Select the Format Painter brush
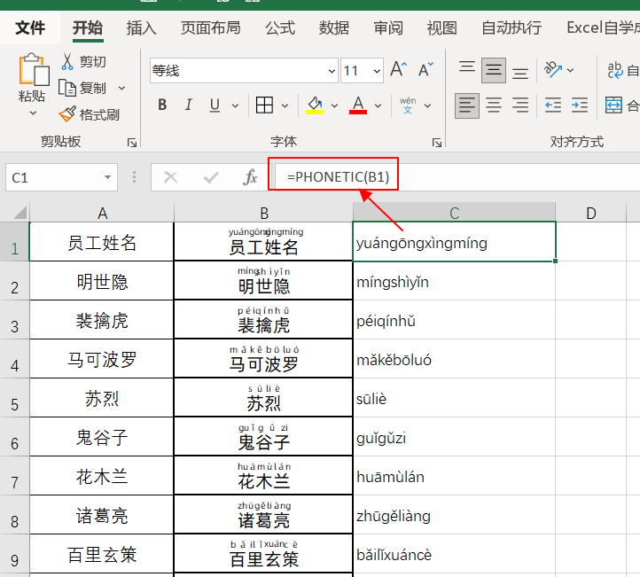Viewport: 640px width, 577px height. click(67, 114)
